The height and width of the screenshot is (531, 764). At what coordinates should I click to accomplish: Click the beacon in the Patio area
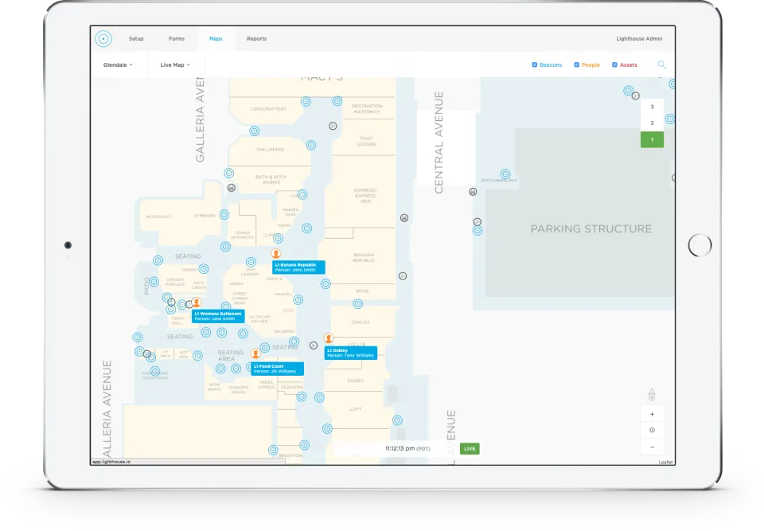(x=154, y=282)
